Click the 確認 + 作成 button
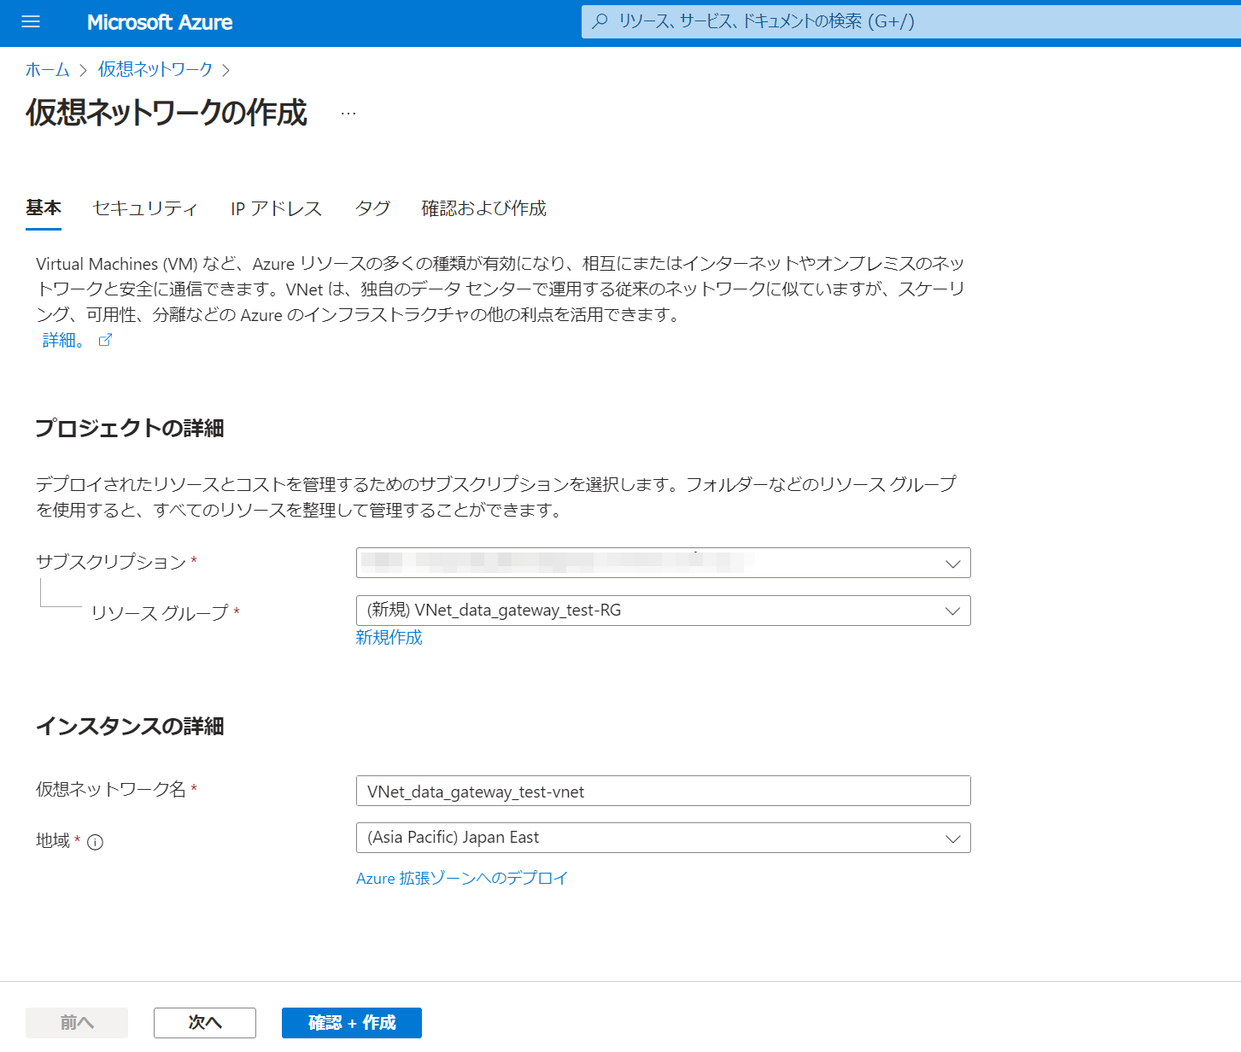Image resolution: width=1241 pixels, height=1052 pixels. pyautogui.click(x=351, y=1022)
